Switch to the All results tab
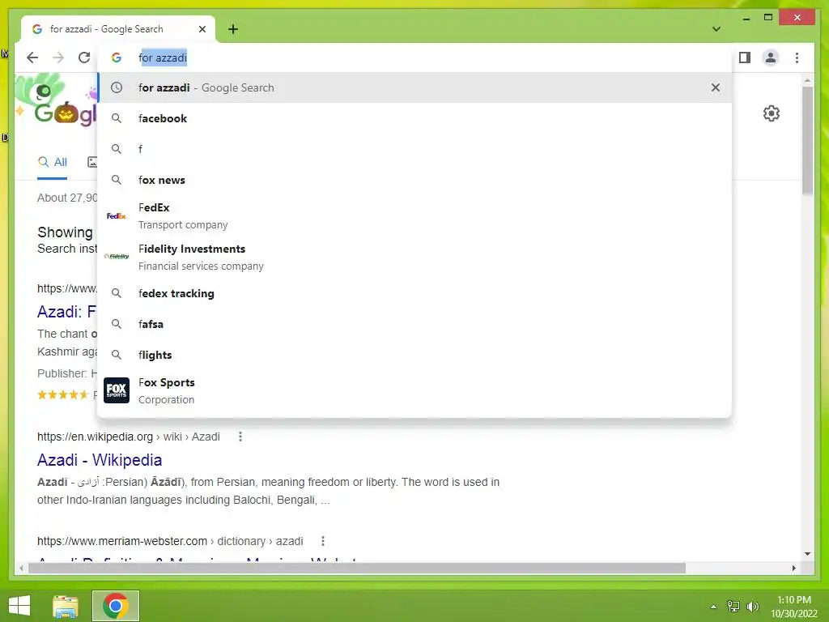Screen dimensions: 829x622 pos(53,162)
